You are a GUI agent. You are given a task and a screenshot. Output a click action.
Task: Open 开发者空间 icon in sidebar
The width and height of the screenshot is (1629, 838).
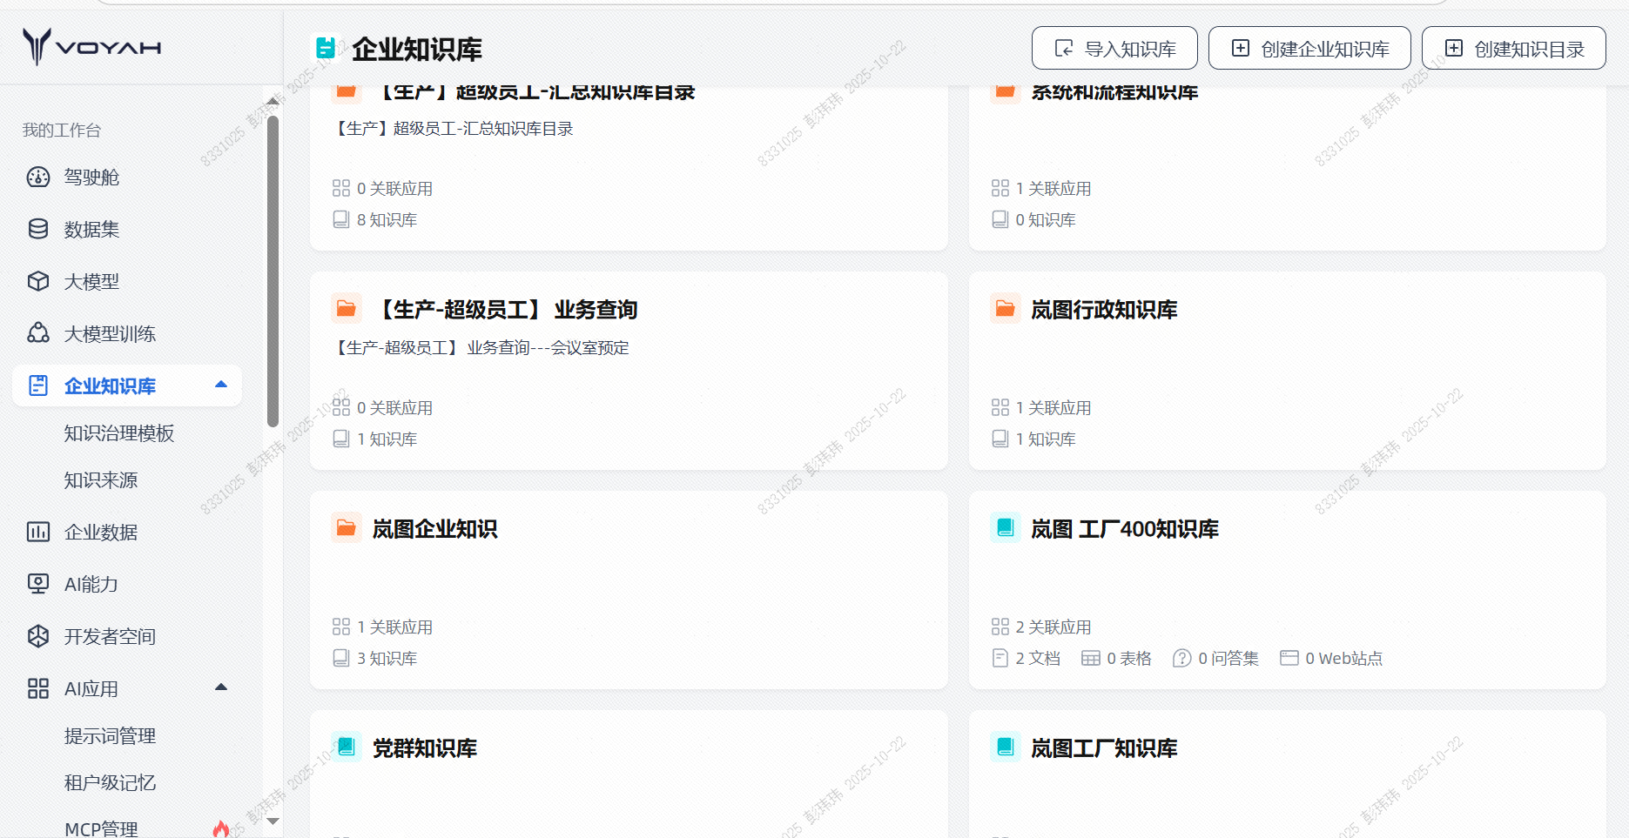[x=38, y=637]
